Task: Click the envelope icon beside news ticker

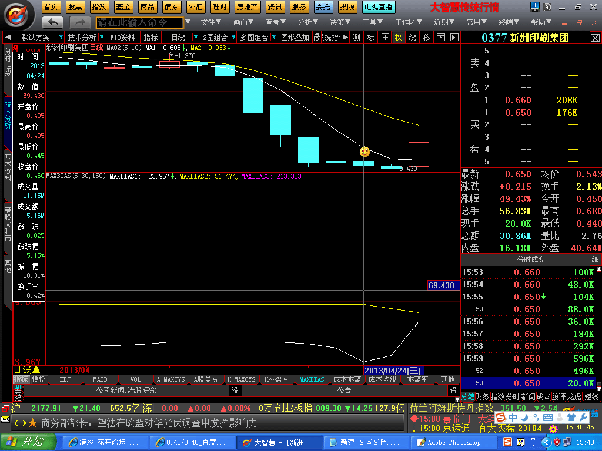Action: point(5,419)
